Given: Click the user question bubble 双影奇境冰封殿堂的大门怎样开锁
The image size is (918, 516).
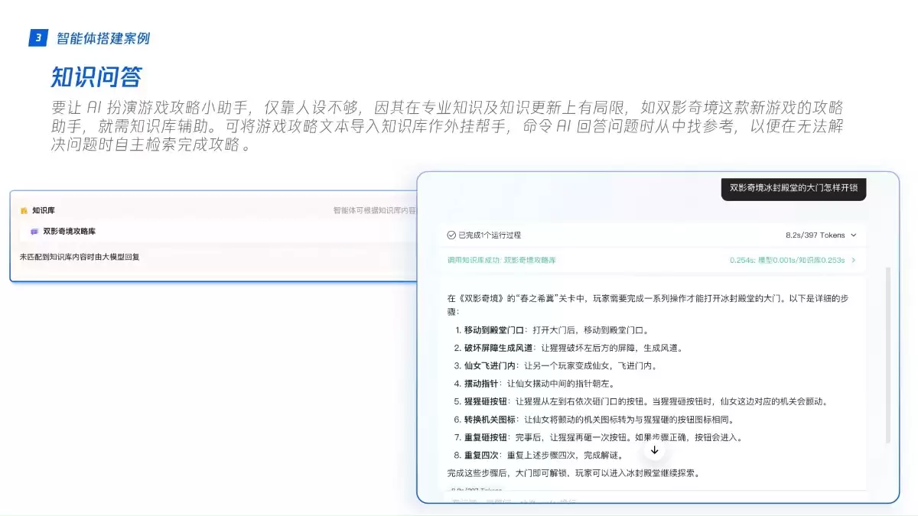Looking at the screenshot, I should click(793, 187).
